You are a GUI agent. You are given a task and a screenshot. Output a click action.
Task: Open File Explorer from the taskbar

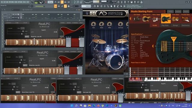(x=89, y=106)
